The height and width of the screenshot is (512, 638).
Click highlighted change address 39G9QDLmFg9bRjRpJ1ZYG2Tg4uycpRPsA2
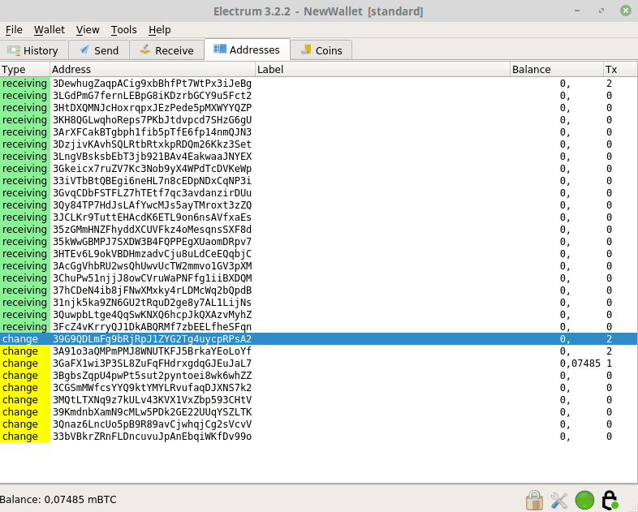click(152, 339)
